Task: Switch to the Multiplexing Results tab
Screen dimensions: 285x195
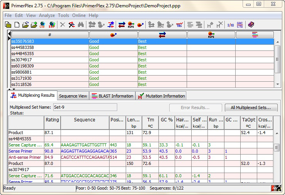Action: click(x=32, y=95)
